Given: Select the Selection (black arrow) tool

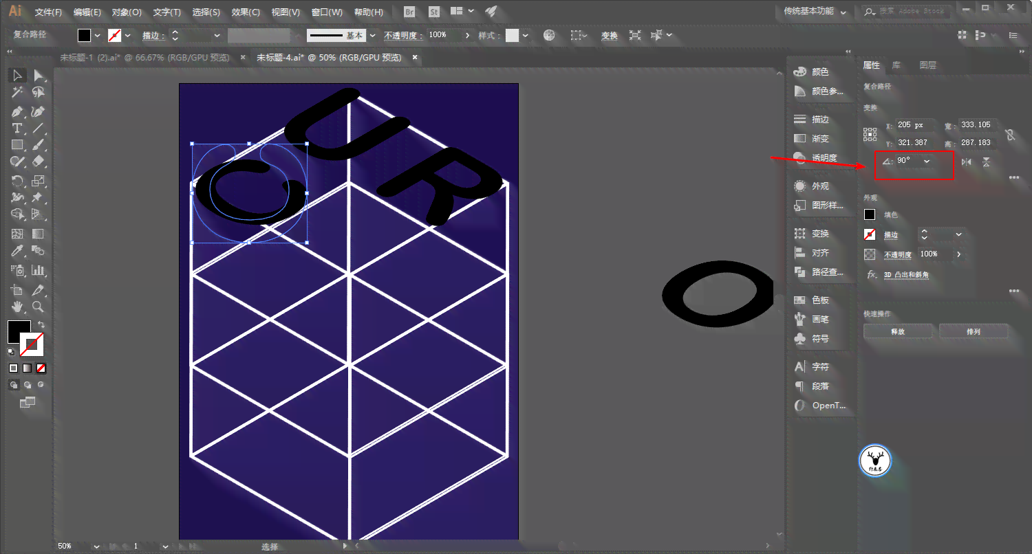Looking at the screenshot, I should 17,75.
